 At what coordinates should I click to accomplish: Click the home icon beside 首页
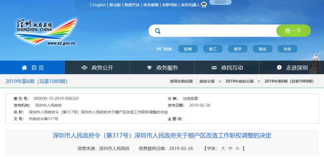click(24, 68)
